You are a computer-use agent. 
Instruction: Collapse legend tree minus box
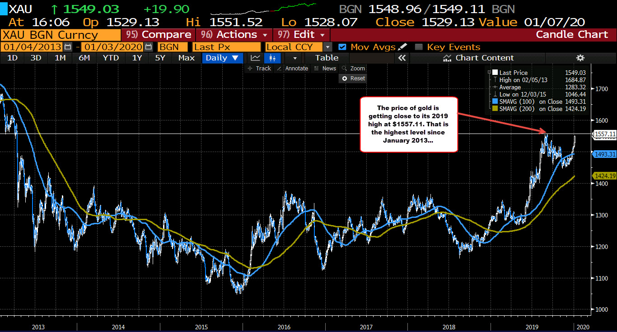[489, 72]
